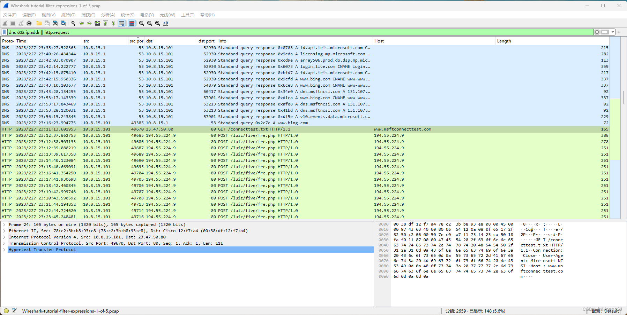
Task: Jump to first packet icon
Action: click(105, 23)
